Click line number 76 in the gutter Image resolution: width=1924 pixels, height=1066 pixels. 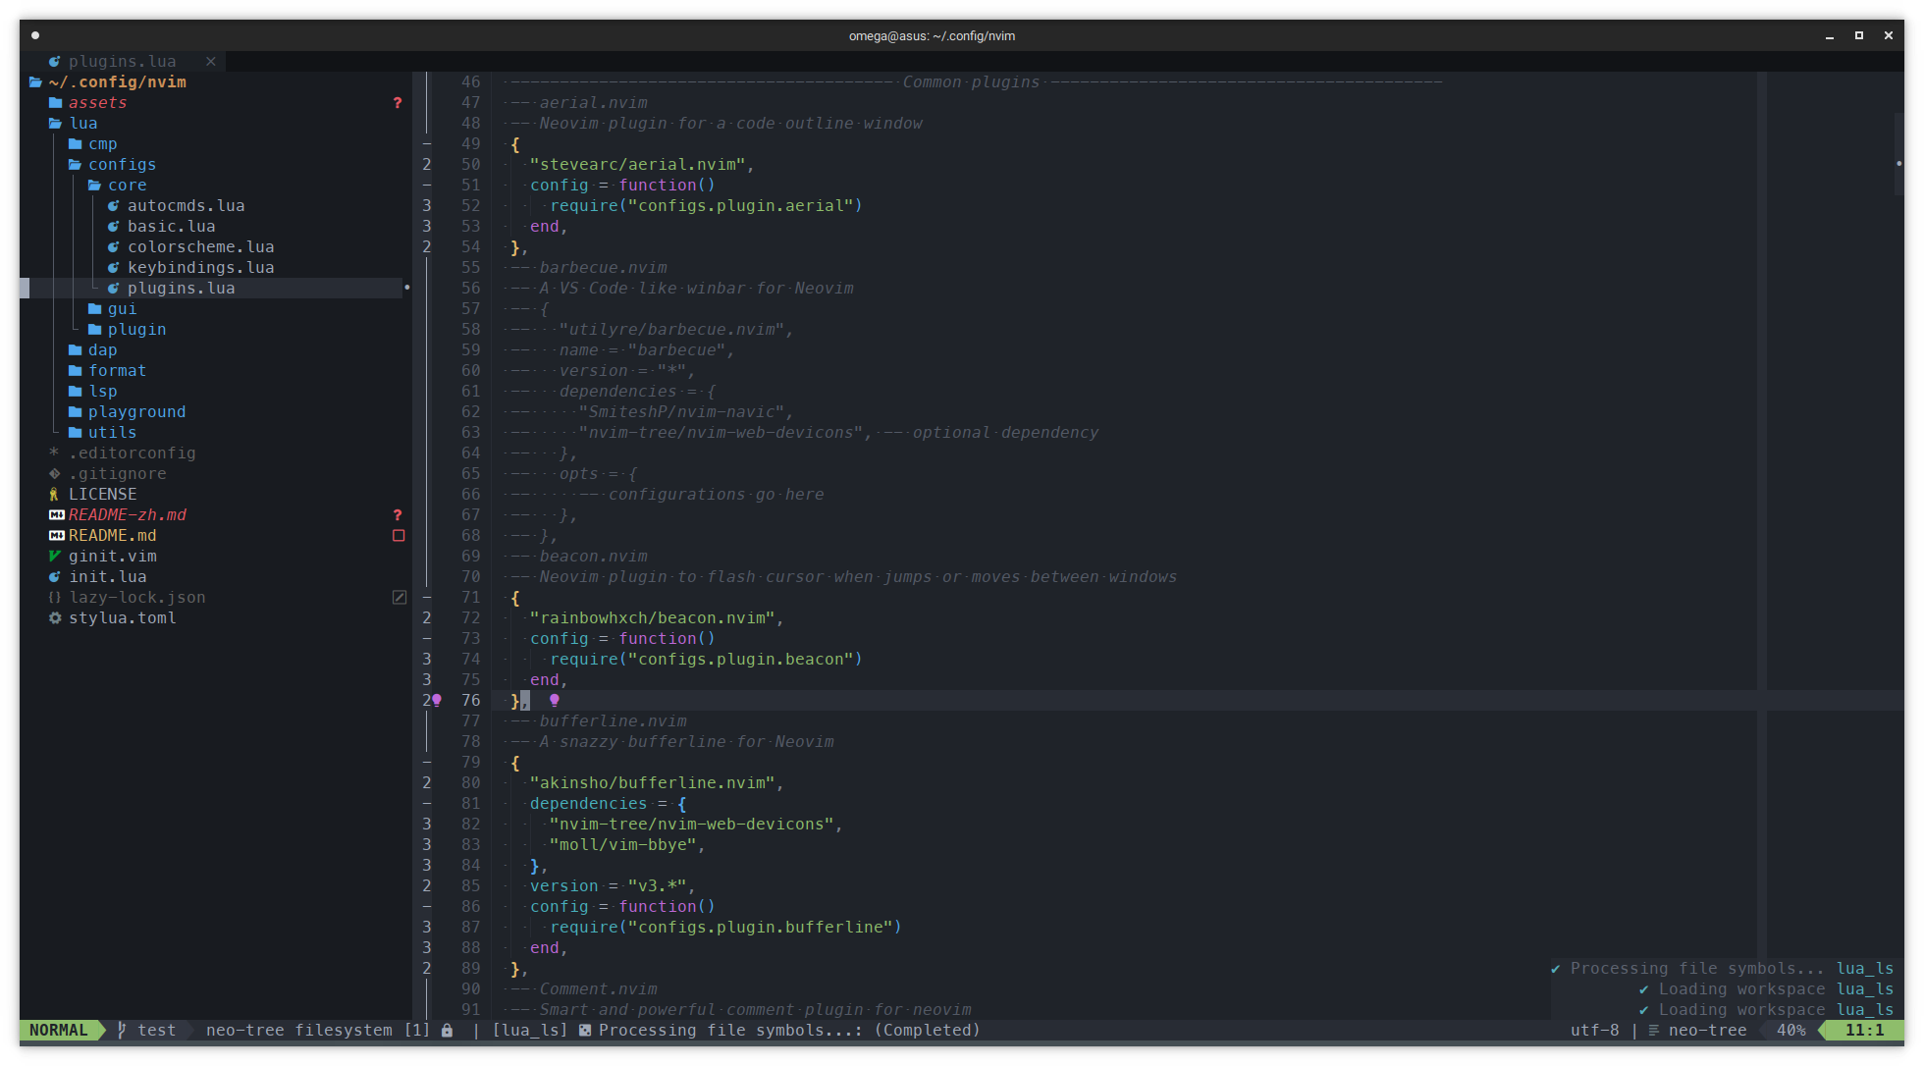tap(471, 701)
